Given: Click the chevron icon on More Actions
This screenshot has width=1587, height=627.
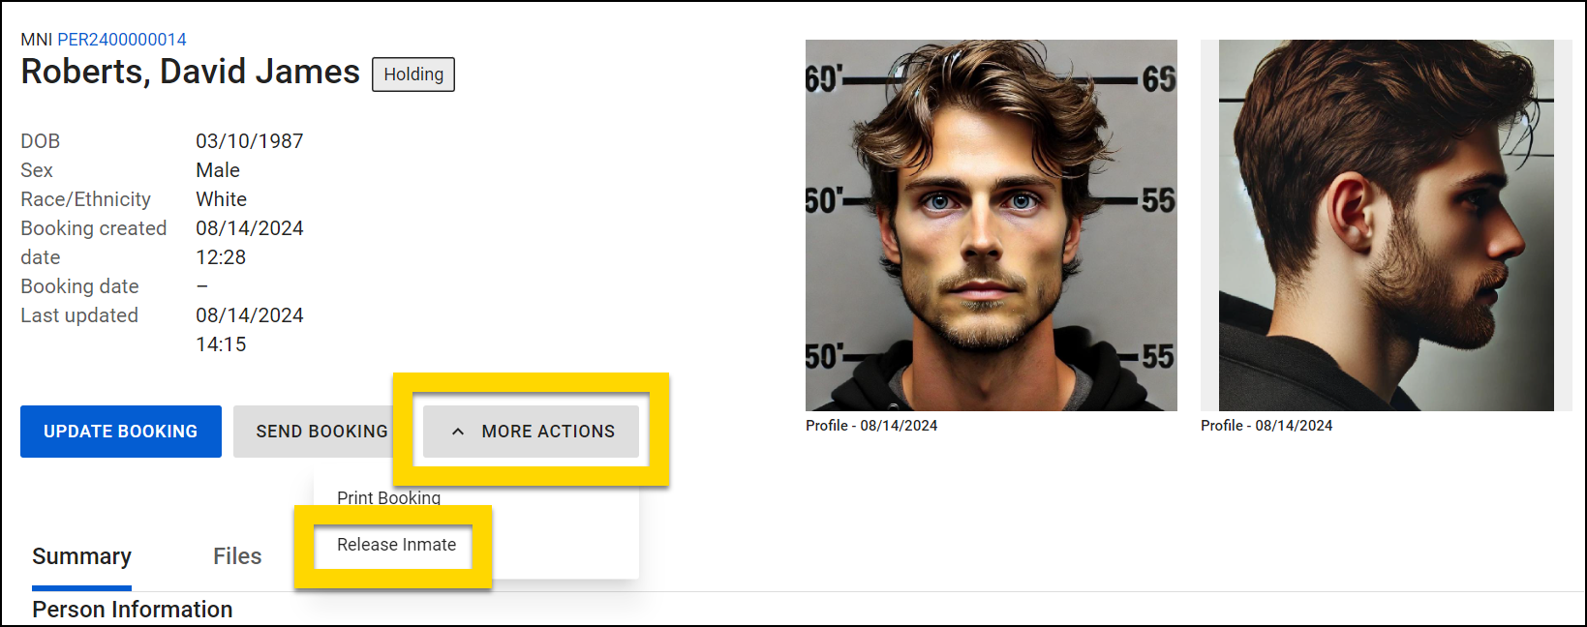Looking at the screenshot, I should (x=458, y=432).
